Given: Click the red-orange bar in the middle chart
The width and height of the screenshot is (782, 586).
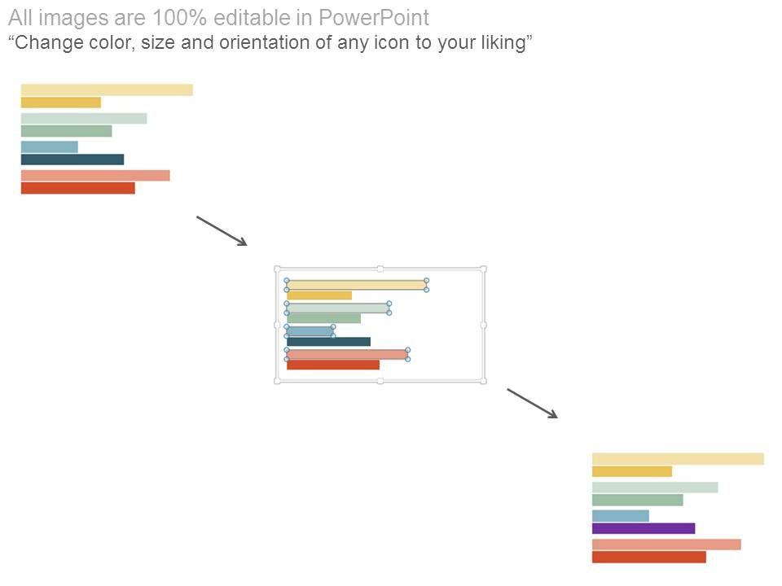Looking at the screenshot, I should (332, 365).
